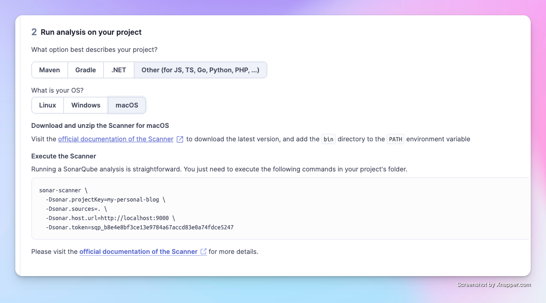546x303 pixels.
Task: Click the 'Run analysis on your project' heading
Action: pos(91,32)
